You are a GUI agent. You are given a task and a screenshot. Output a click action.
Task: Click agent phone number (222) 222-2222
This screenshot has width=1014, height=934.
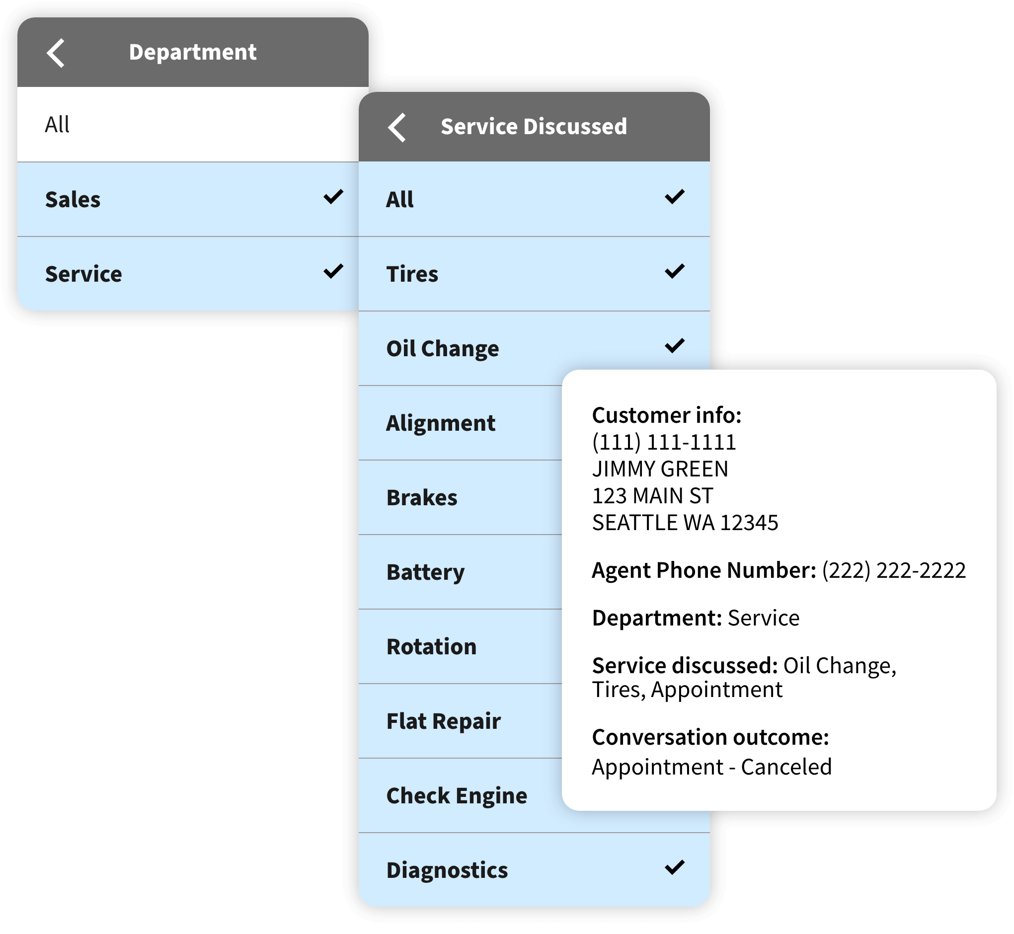[x=893, y=570]
